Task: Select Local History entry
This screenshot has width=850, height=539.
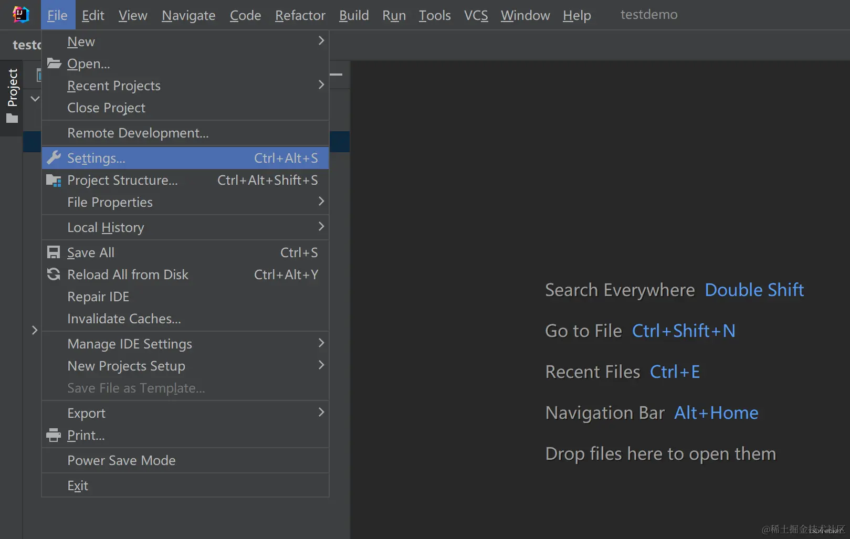Action: [x=185, y=227]
